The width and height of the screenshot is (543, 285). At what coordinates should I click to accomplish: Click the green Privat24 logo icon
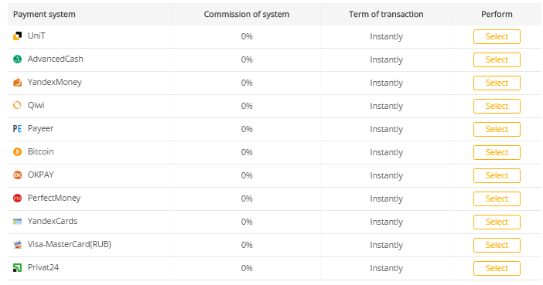(x=17, y=268)
